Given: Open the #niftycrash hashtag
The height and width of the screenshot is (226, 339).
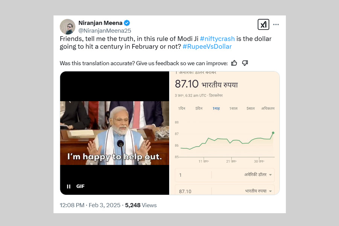Looking at the screenshot, I should point(217,39).
